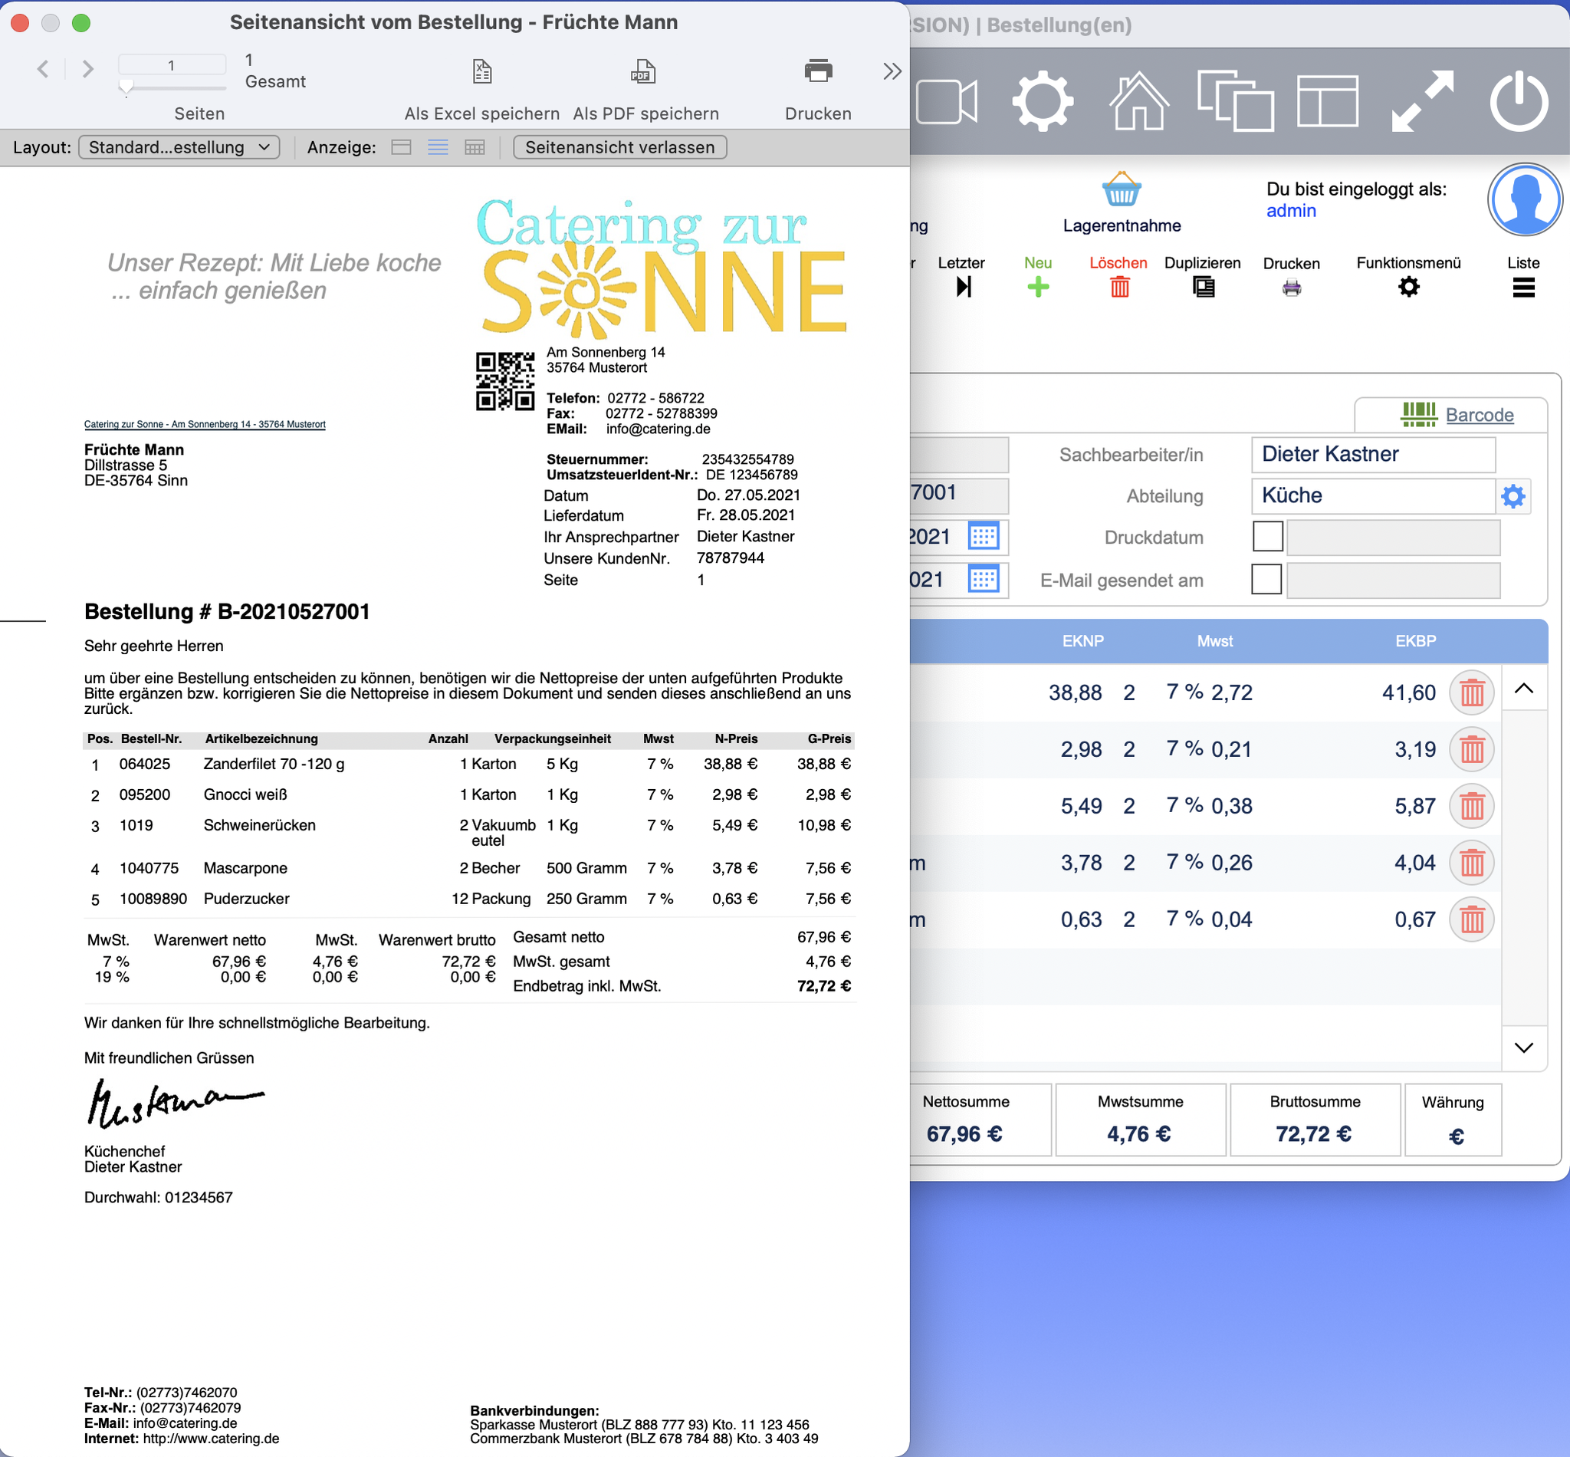
Task: Delete row with EKBP 5,87
Action: (x=1471, y=807)
